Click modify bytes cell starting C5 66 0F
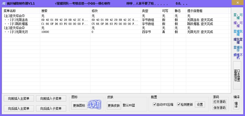Image resolution: width=245 pixels, height=116 pixels. click(x=115, y=24)
